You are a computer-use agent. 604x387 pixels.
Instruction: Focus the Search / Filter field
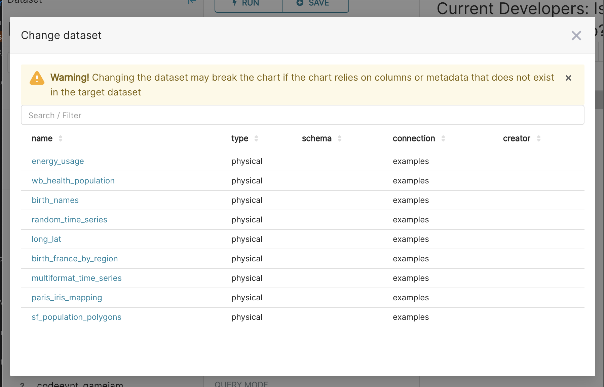point(302,115)
